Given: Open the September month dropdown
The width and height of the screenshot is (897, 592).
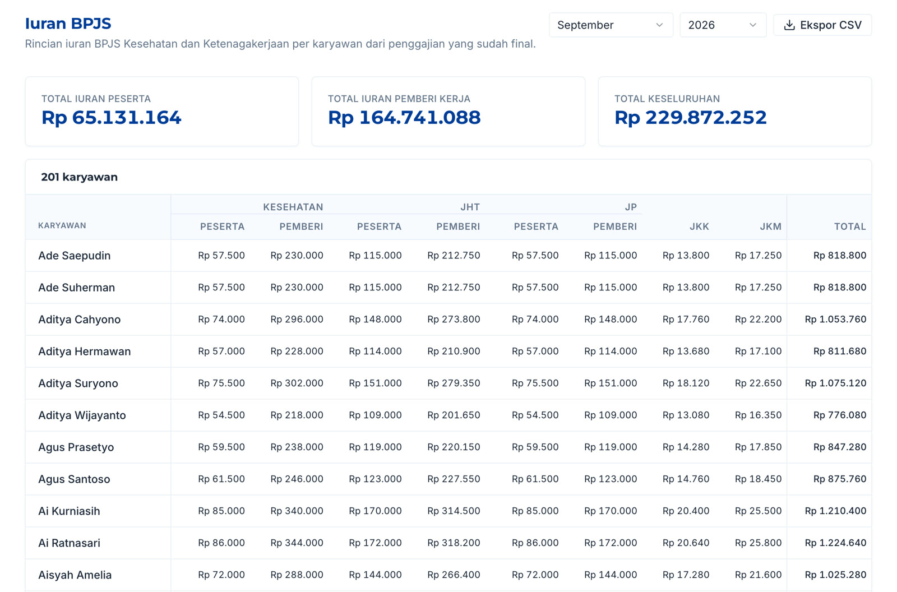Looking at the screenshot, I should coord(611,25).
